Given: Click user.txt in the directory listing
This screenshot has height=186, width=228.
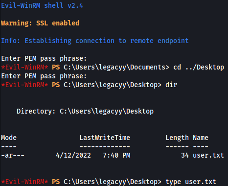Looking at the screenshot, I should point(208,155).
